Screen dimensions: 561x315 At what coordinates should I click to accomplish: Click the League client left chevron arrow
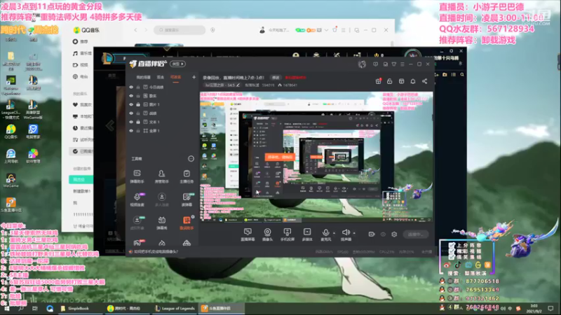click(x=110, y=125)
